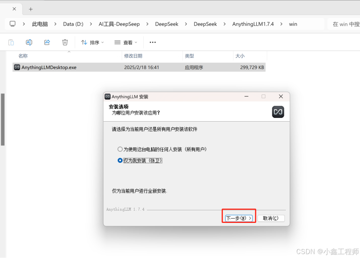The height and width of the screenshot is (258, 360).
Task: Expand chevron after AnythingLLM1.7.4 breadcrumb
Action: (281, 24)
